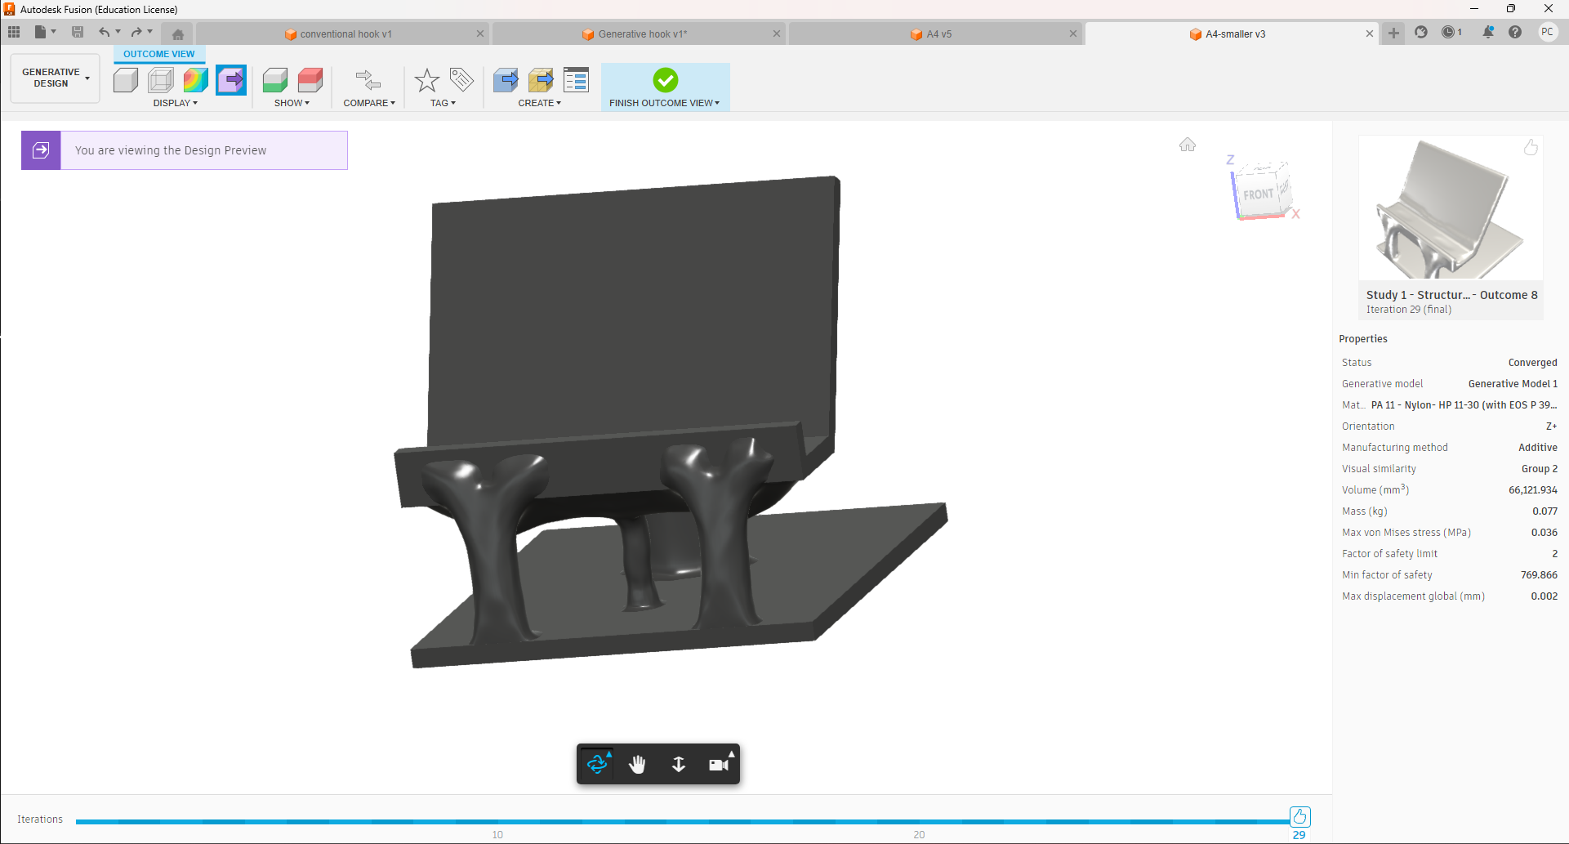
Task: Click the favorite star icon
Action: coord(426,80)
